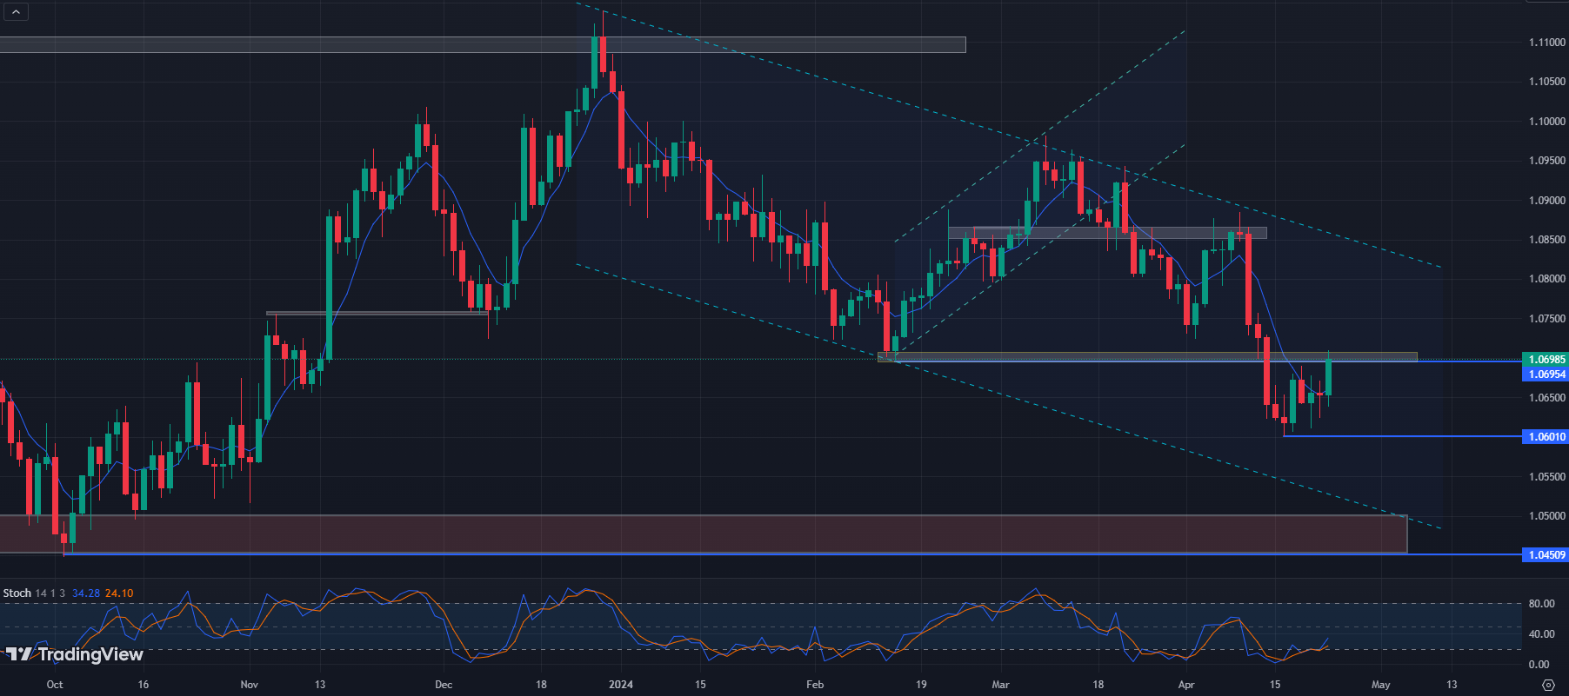The height and width of the screenshot is (696, 1569).
Task: Click the blue price tag 1.06954
Action: 1546,375
